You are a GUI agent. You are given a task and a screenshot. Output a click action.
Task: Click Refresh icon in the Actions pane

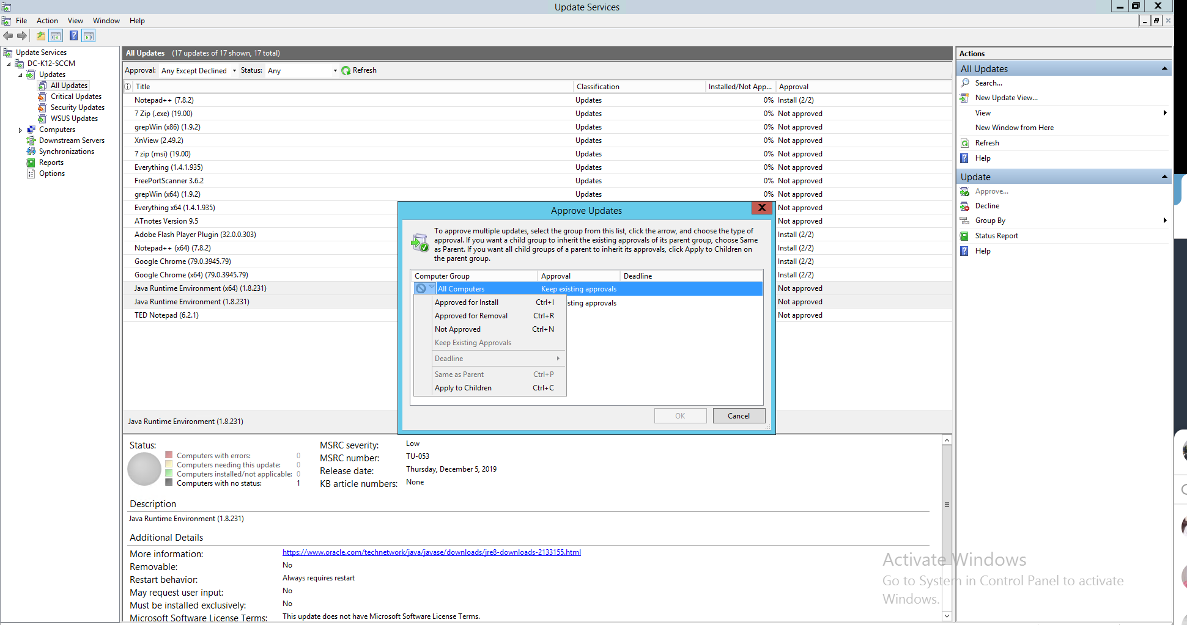(x=965, y=142)
